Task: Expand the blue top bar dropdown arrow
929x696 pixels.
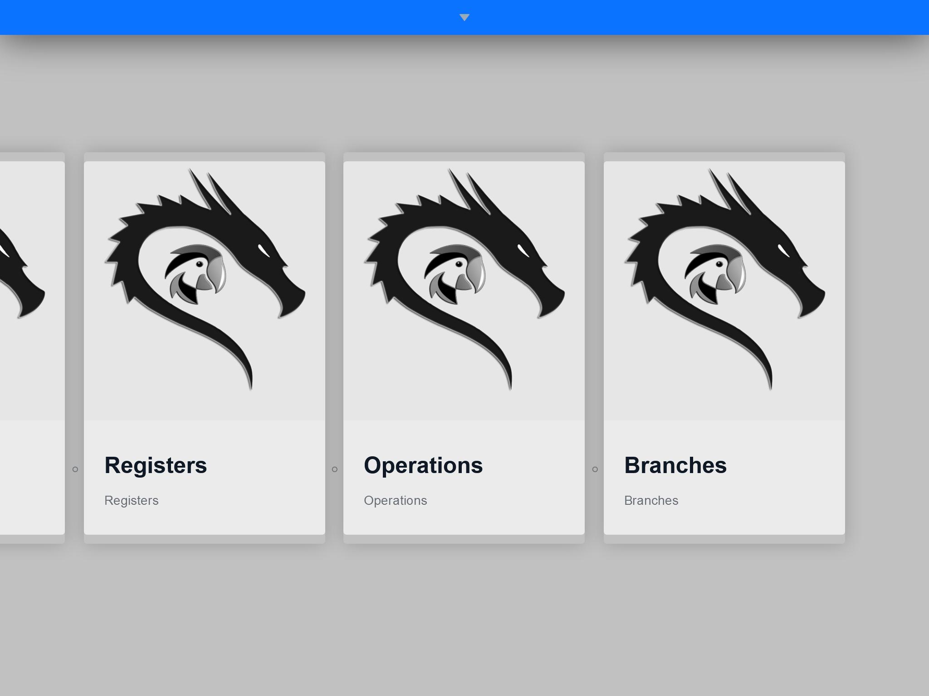Action: [x=464, y=17]
